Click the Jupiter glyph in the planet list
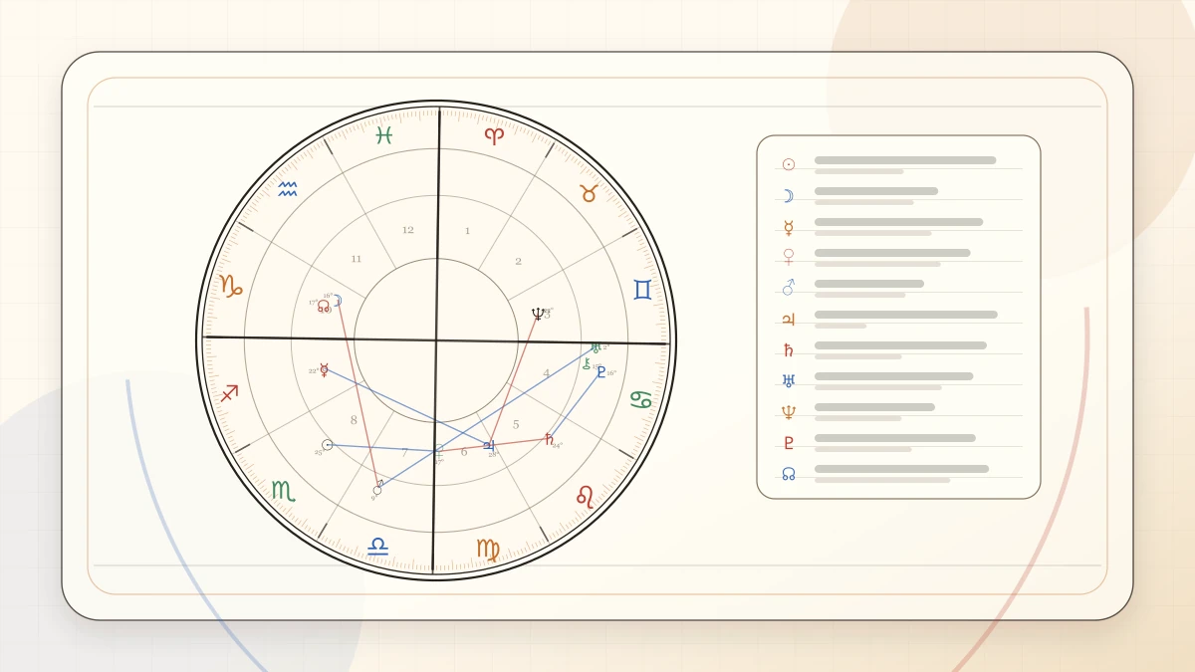 [x=789, y=320]
